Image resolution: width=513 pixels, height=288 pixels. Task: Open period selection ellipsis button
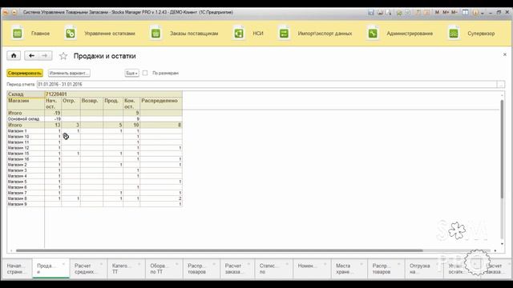tap(501, 84)
